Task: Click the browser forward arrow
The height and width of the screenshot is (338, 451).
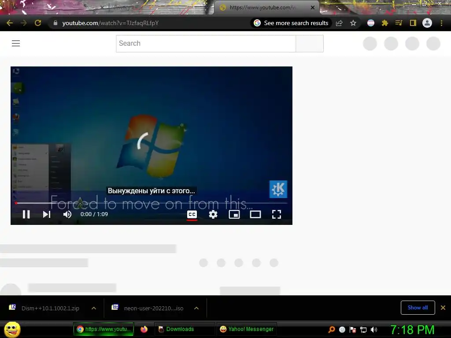Action: pyautogui.click(x=24, y=23)
